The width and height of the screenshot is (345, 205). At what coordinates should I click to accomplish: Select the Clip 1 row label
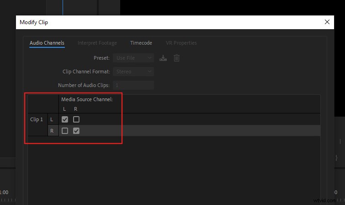point(37,119)
